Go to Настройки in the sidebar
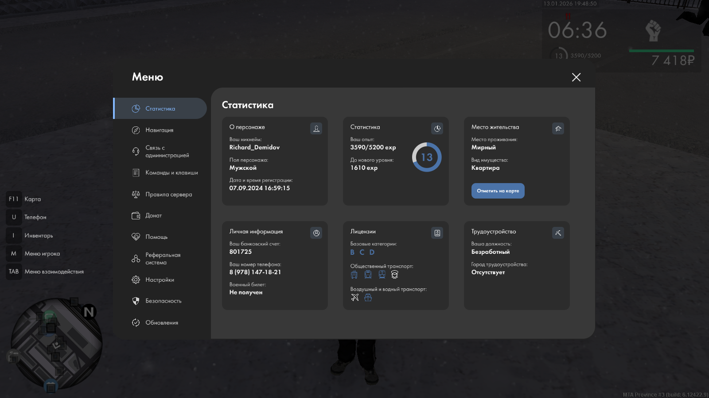Viewport: 709px width, 398px height. (x=160, y=280)
